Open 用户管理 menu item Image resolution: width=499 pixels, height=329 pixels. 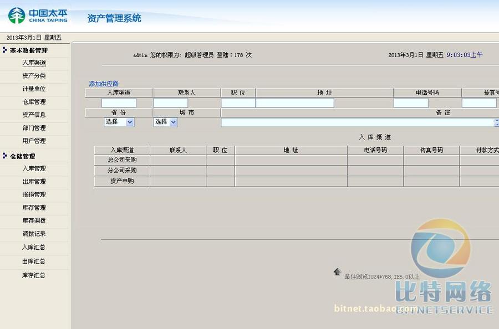[x=34, y=141]
